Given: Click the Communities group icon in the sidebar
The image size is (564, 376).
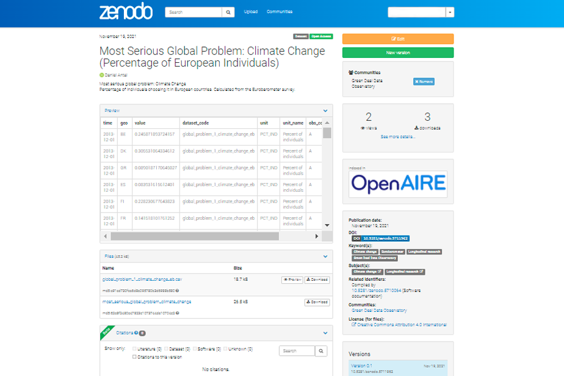Looking at the screenshot, I should pos(351,73).
